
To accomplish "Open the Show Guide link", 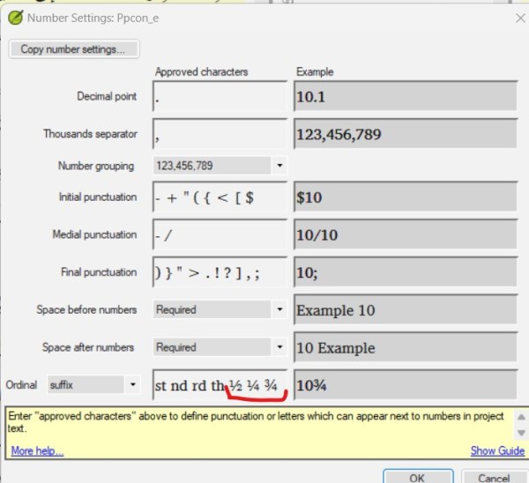I will 497,451.
